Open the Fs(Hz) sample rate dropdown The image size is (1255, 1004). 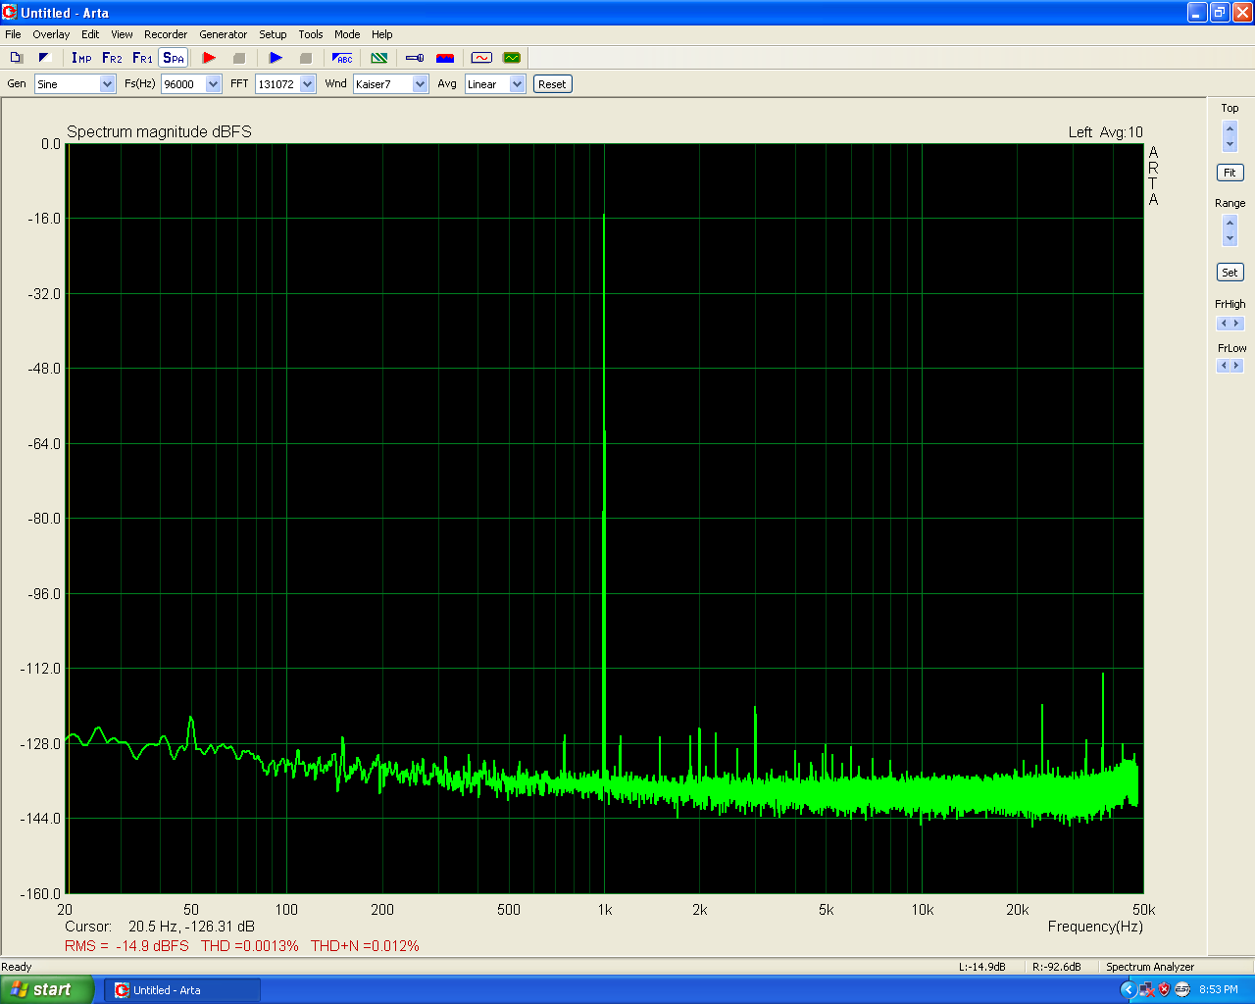(213, 84)
